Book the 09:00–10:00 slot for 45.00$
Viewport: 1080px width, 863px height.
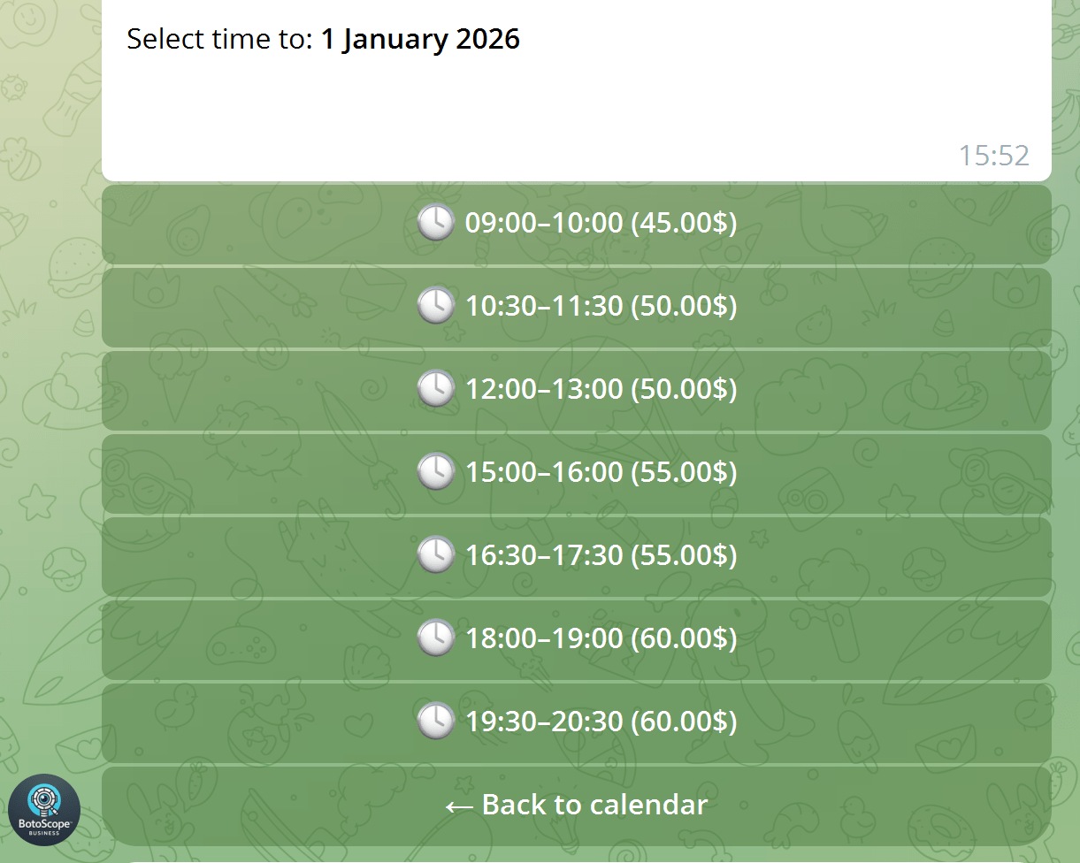pos(577,223)
